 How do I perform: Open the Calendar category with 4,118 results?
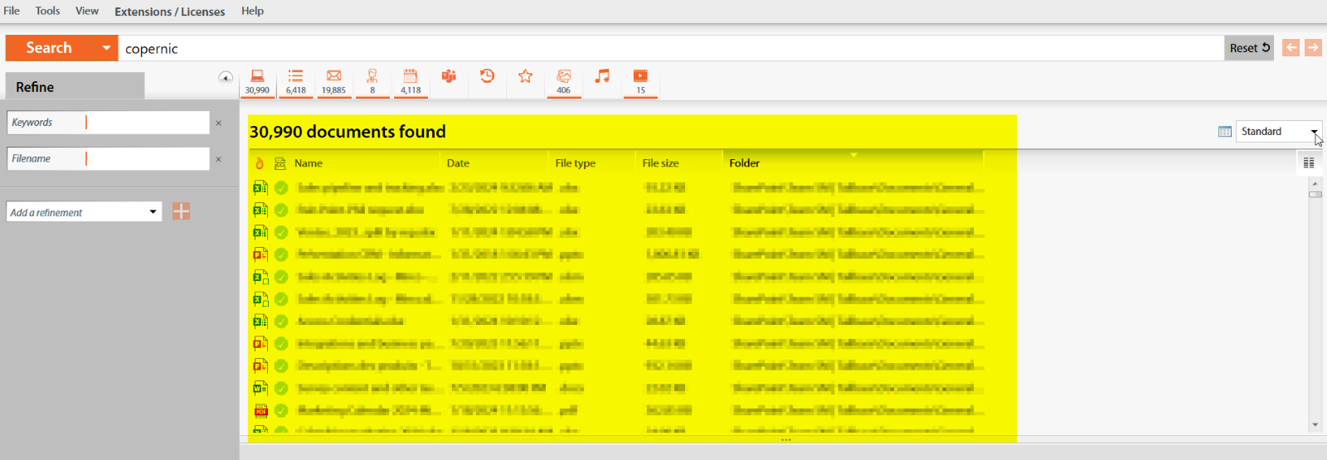point(411,82)
